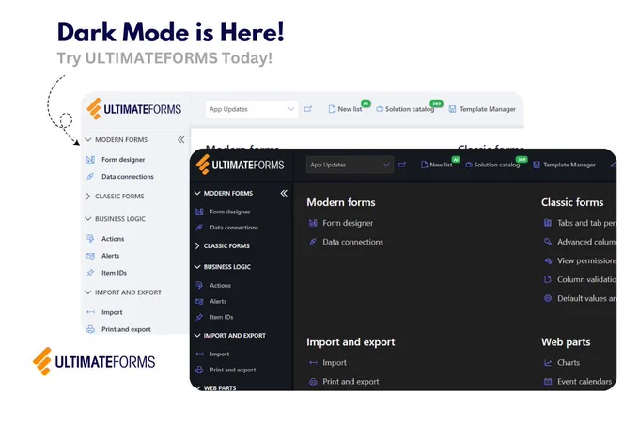The image size is (639, 426).
Task: Click ULTIMATEFORMS logo in light window header
Action: coord(134,109)
